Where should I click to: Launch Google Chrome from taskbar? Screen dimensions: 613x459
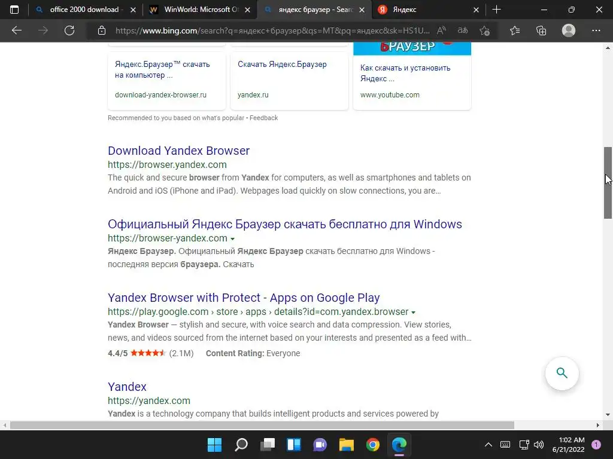[372, 445]
